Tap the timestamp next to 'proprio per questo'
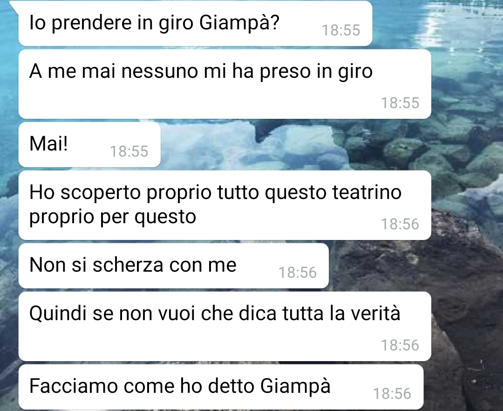This screenshot has width=503, height=411. click(400, 224)
